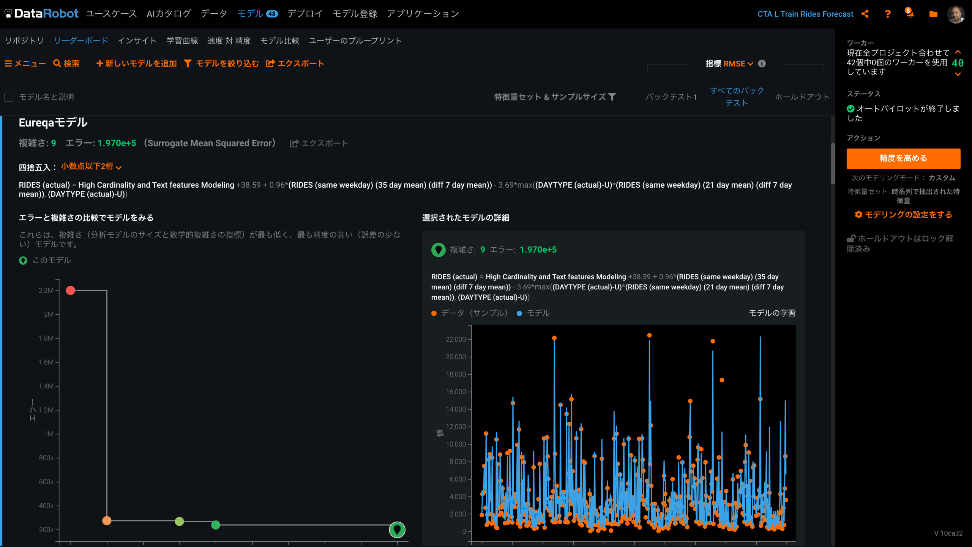This screenshot has height=547, width=972.
Task: Click the Eureqaモデル heading
Action: [53, 123]
